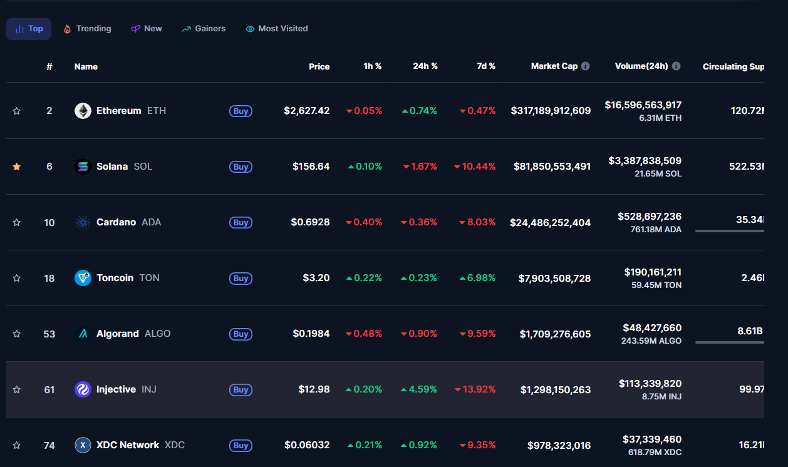Open the XDC Network XDC link
Image resolution: width=788 pixels, height=467 pixels.
click(x=140, y=445)
